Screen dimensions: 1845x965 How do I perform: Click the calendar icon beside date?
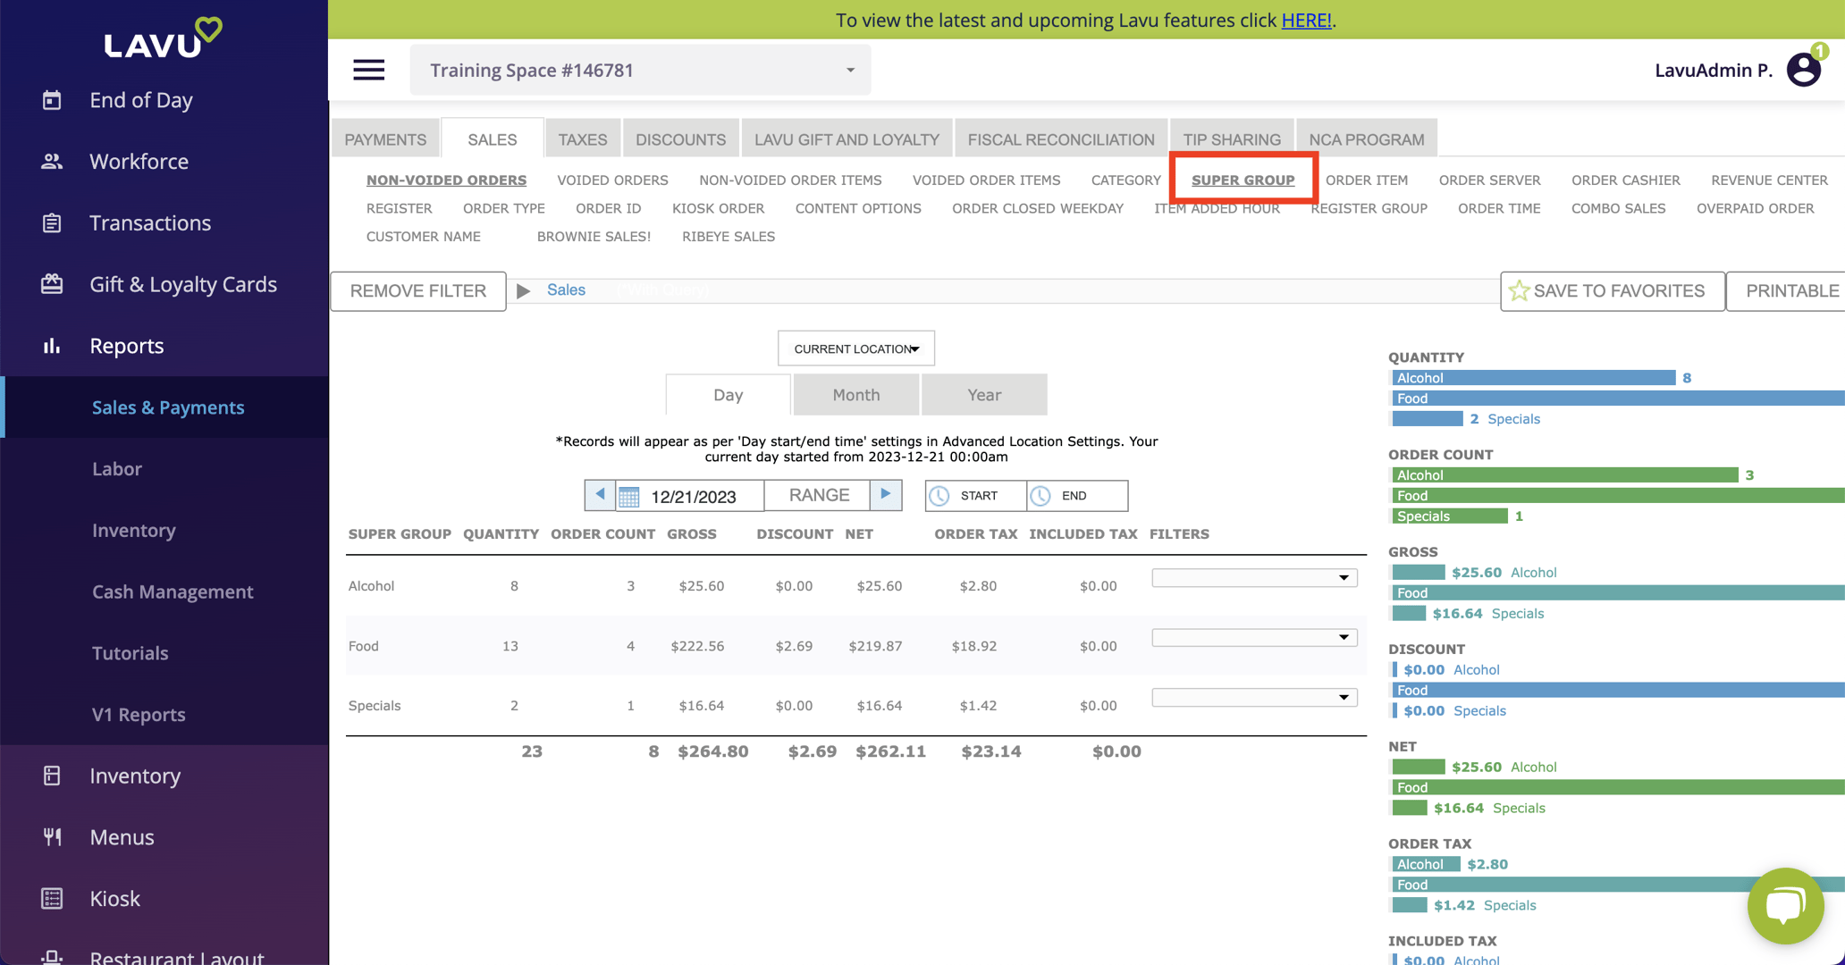click(629, 497)
